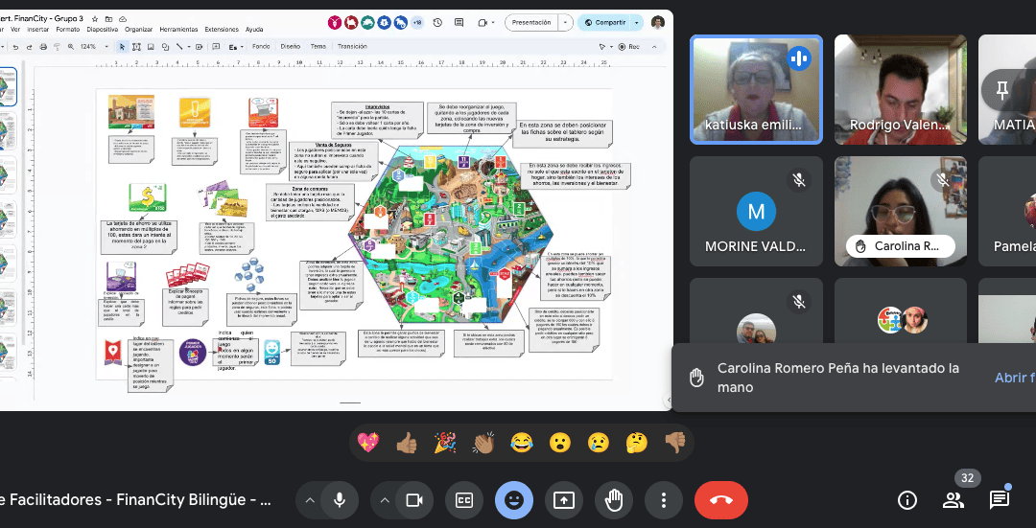1036x528 pixels.
Task: Send clapping hands reaction
Action: 483,443
